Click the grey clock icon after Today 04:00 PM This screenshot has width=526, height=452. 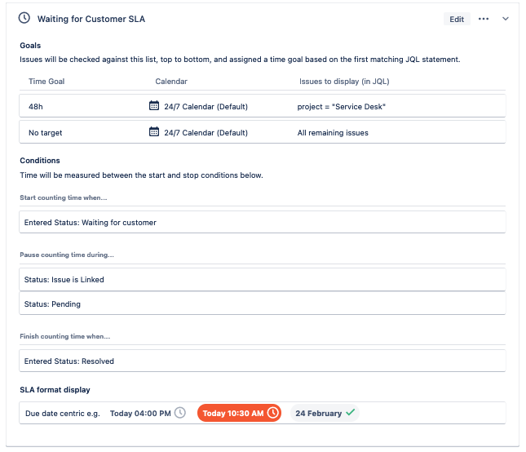[180, 413]
